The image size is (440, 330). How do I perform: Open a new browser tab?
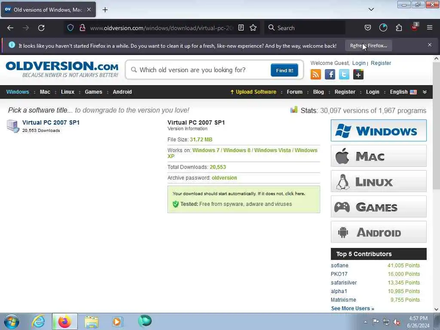point(105,10)
